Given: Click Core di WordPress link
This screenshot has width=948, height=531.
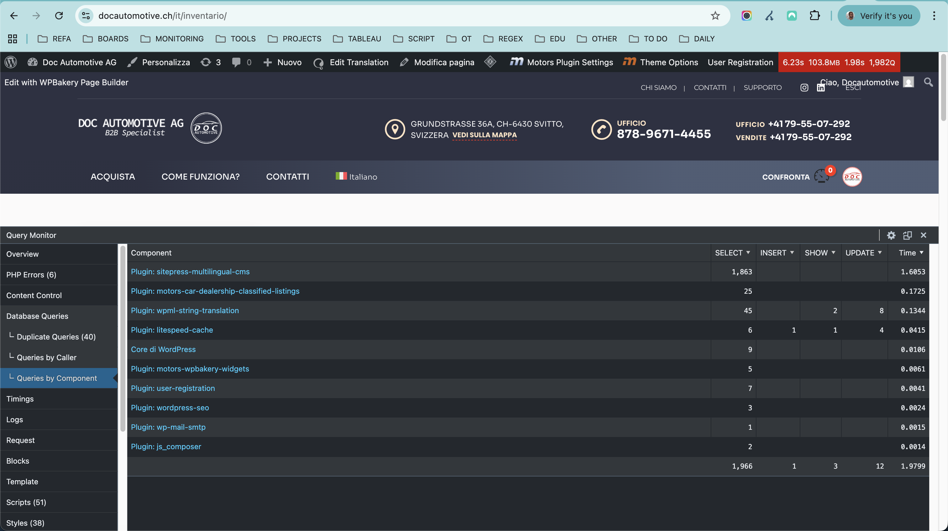Looking at the screenshot, I should point(163,350).
